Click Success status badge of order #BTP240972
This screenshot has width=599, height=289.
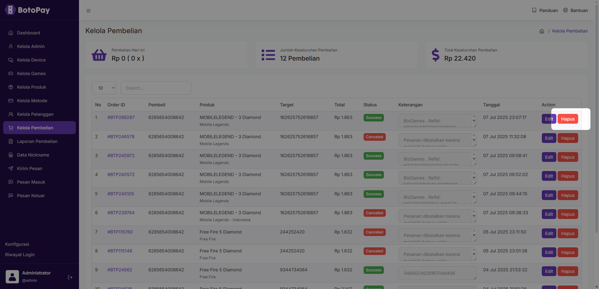(374, 156)
